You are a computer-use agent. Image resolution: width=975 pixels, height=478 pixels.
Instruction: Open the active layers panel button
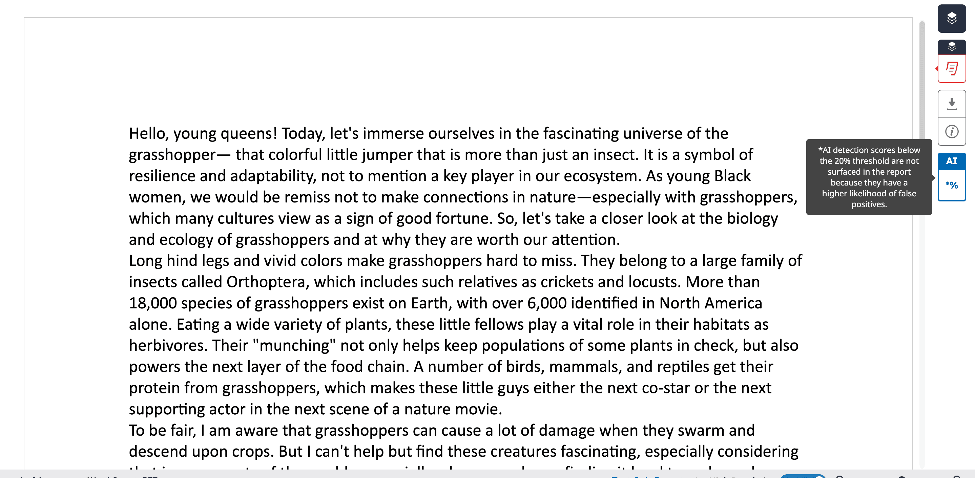(x=951, y=18)
